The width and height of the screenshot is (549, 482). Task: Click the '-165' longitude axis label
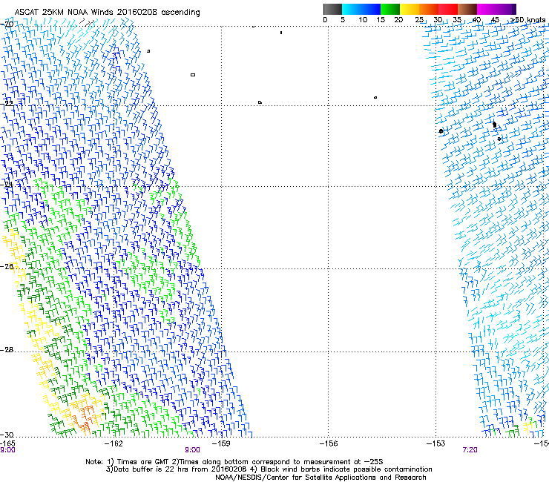[x=7, y=443]
